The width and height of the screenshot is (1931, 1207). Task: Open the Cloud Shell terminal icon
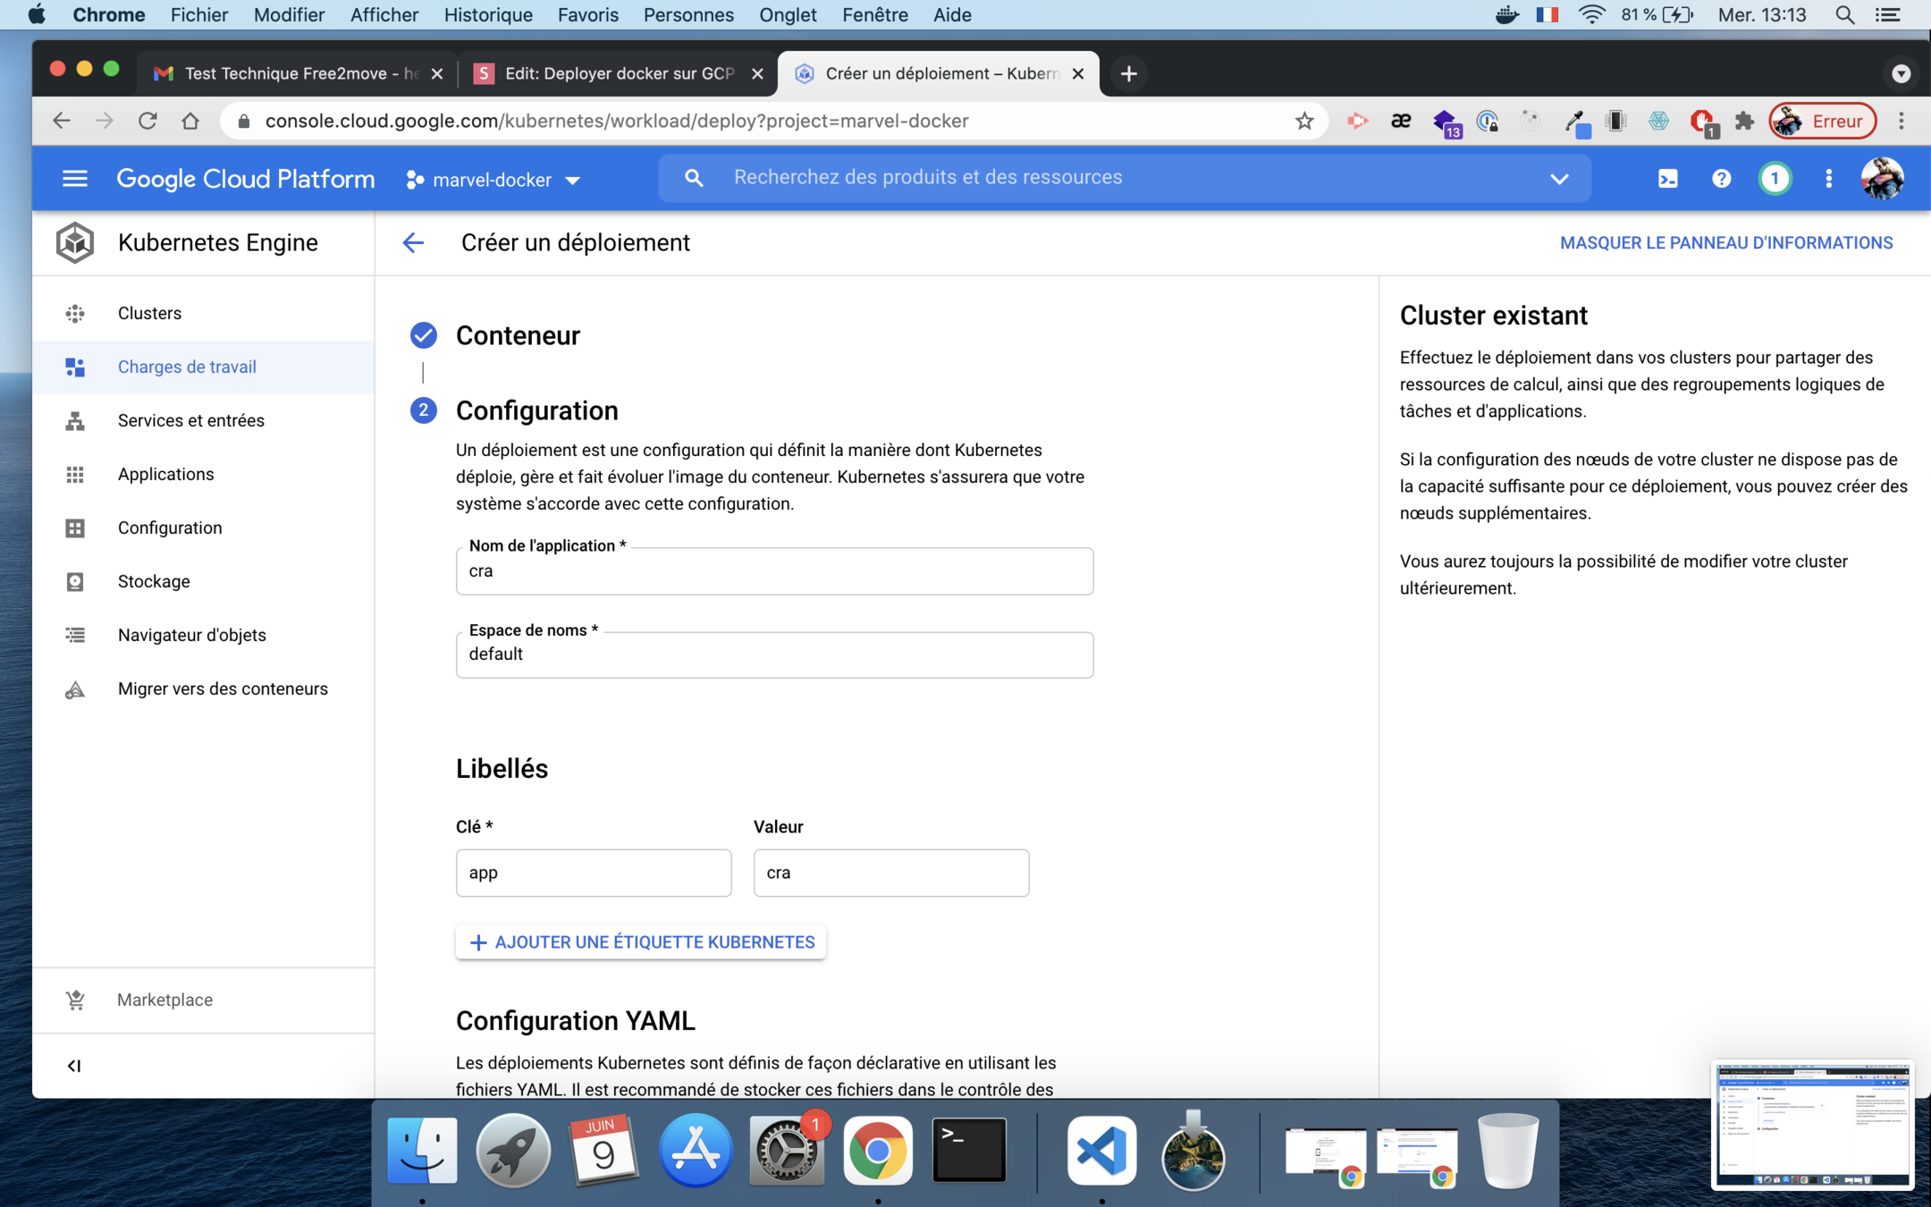[x=1667, y=179]
